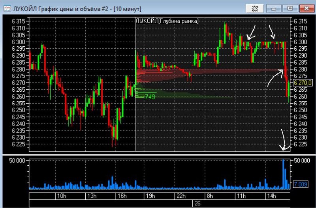The height and width of the screenshot is (208, 316).
Task: Click 6 300 on the right price axis
Action: pyautogui.click(x=301, y=42)
